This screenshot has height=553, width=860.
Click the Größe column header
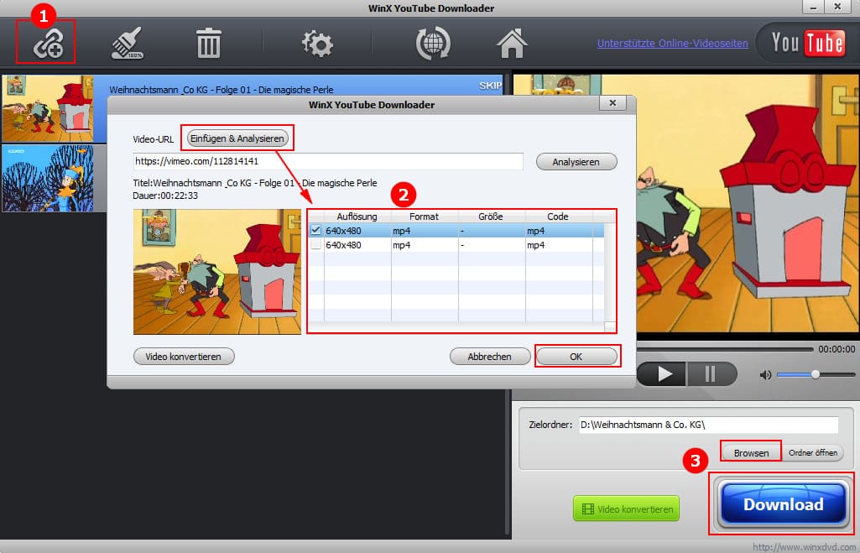(491, 217)
